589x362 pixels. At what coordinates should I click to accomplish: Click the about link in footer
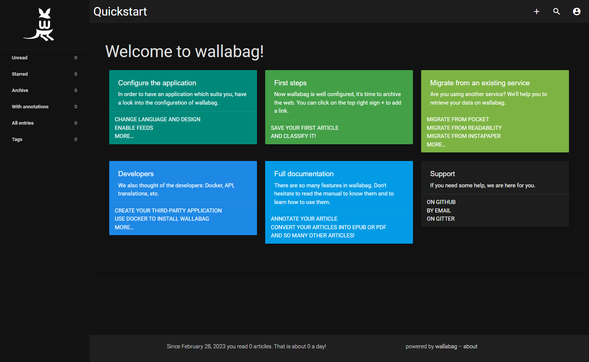coord(470,346)
